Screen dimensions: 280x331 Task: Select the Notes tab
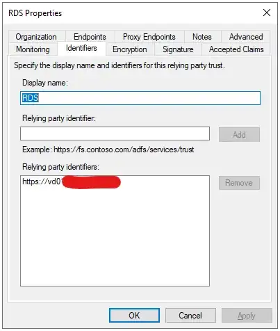[x=202, y=37]
